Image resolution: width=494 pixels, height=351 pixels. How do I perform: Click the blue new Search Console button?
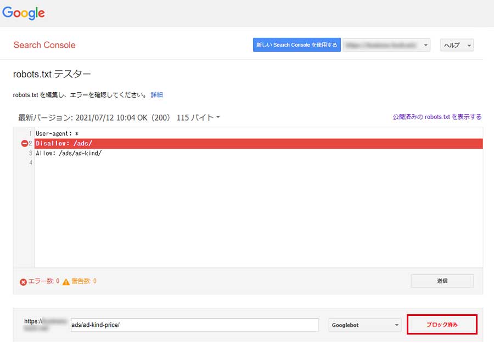click(296, 45)
